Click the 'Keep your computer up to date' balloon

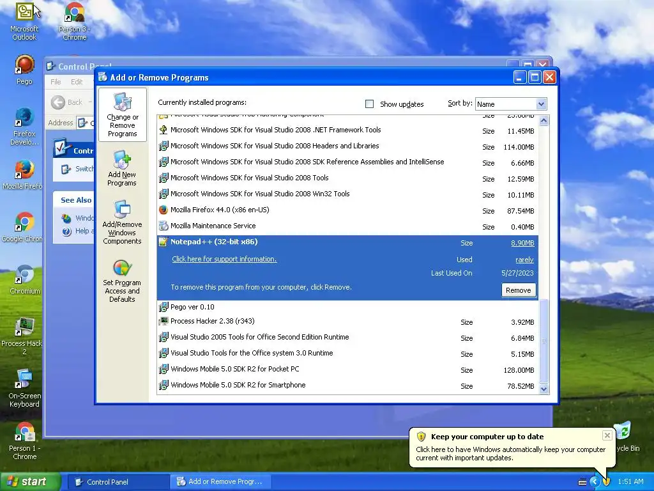(512, 447)
